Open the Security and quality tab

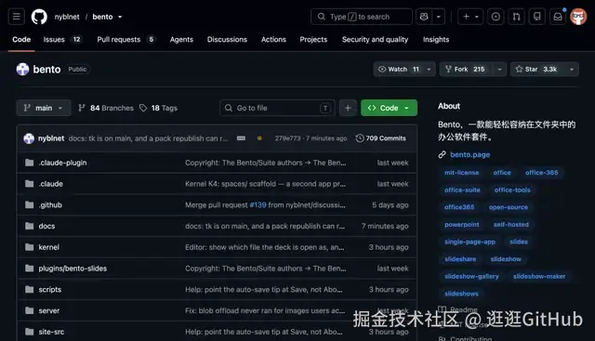coord(375,39)
